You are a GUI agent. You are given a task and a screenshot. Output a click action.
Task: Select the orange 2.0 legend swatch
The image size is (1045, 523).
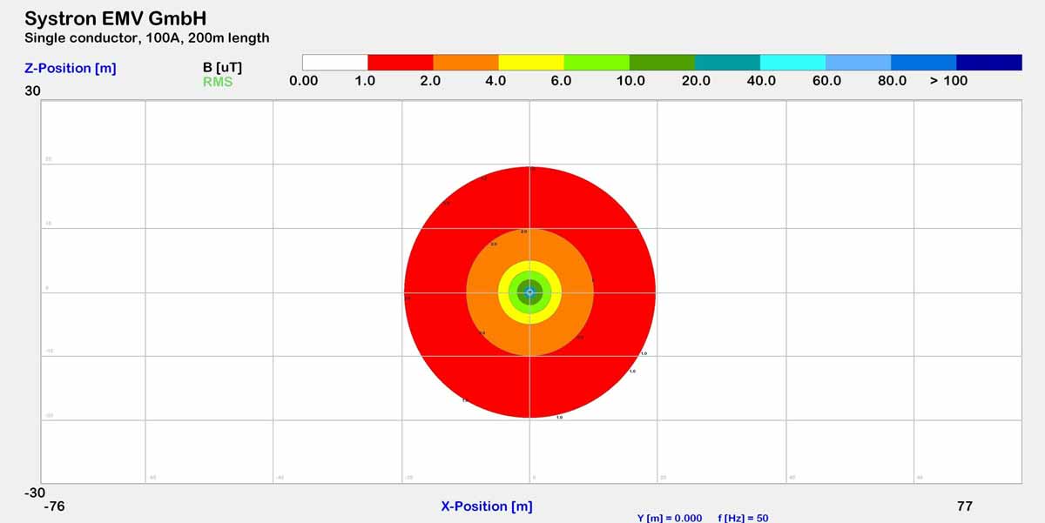(x=466, y=62)
